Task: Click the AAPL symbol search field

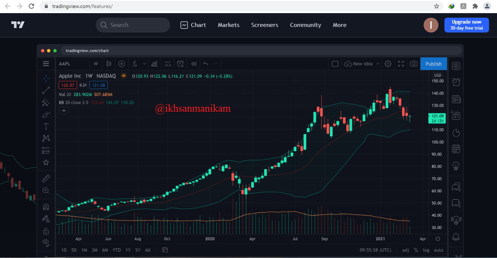Action: point(73,64)
